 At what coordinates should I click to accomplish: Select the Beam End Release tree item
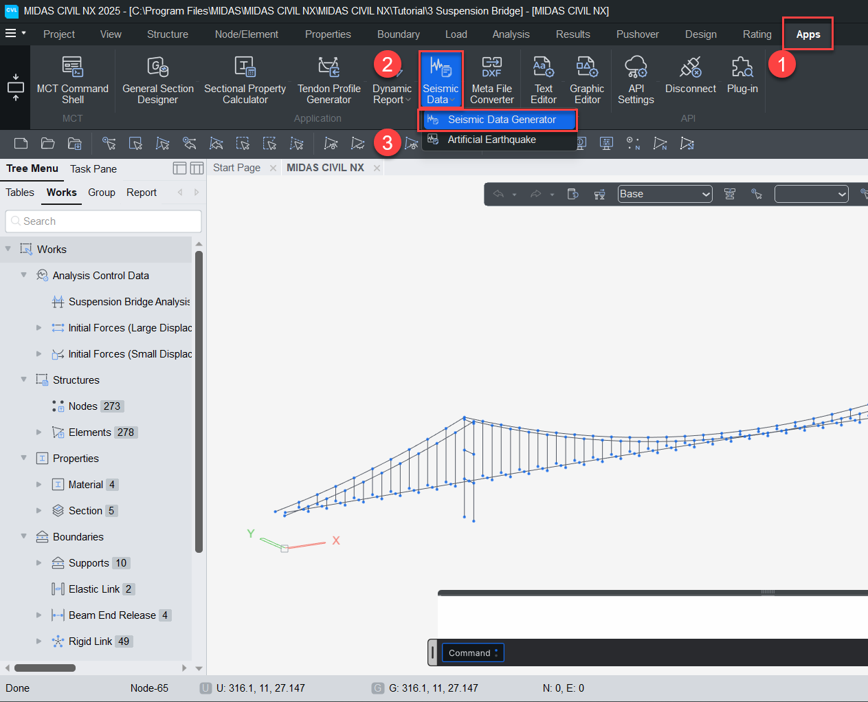tap(111, 615)
